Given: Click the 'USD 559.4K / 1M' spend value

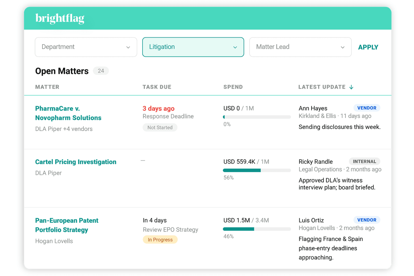Looking at the screenshot, I should 246,162.
